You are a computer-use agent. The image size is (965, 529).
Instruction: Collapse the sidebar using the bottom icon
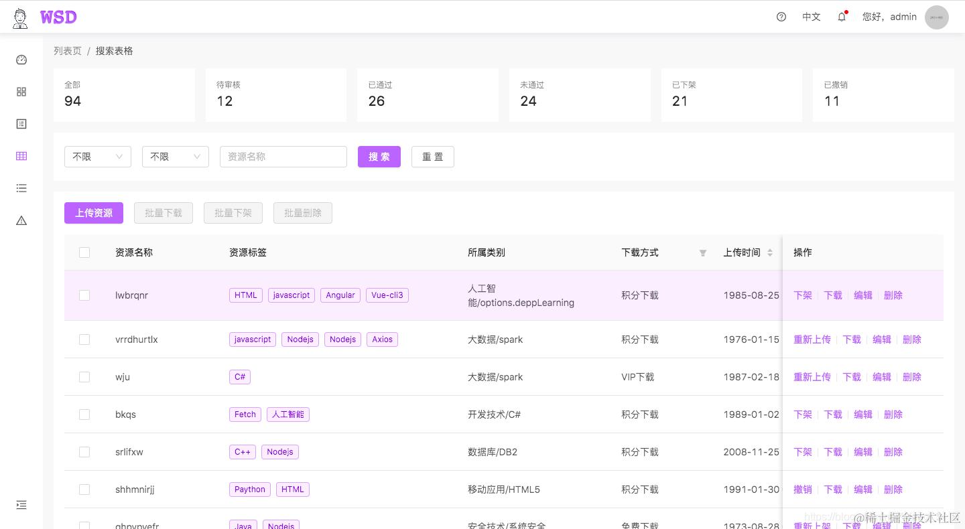[21, 504]
